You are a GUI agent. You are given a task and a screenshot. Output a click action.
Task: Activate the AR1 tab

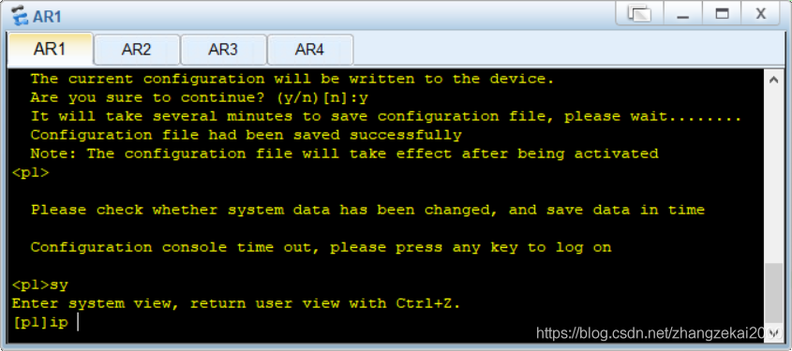click(50, 50)
